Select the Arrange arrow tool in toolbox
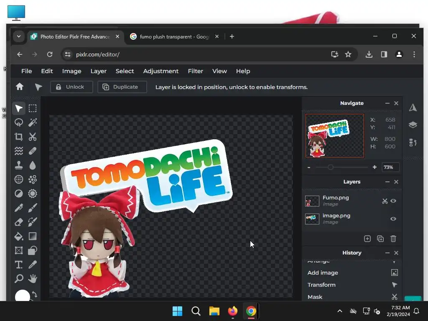 [18, 108]
